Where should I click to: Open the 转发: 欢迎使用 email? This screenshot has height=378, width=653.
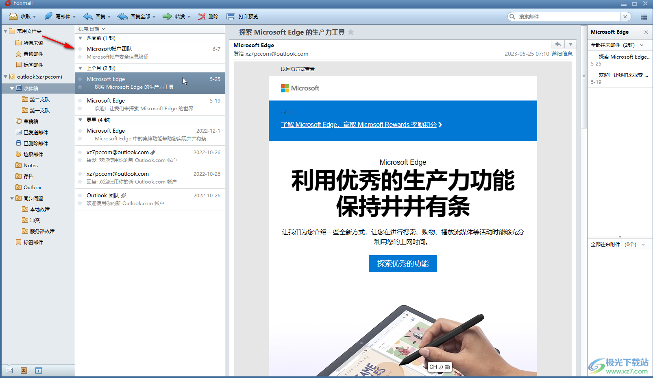[150, 156]
